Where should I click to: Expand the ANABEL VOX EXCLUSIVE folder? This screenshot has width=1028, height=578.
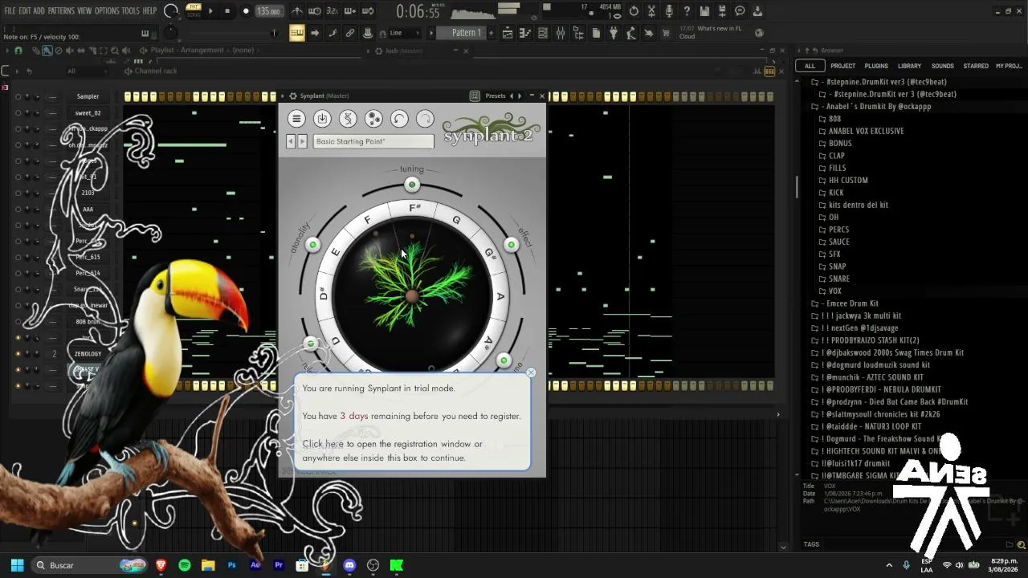click(x=861, y=131)
